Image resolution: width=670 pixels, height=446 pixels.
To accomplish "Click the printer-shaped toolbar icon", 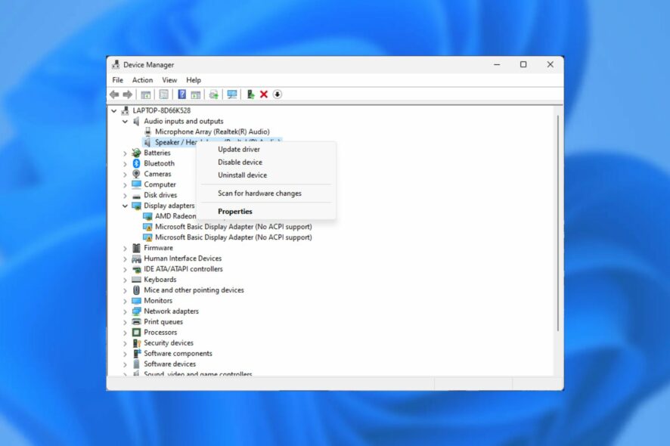I will 214,94.
